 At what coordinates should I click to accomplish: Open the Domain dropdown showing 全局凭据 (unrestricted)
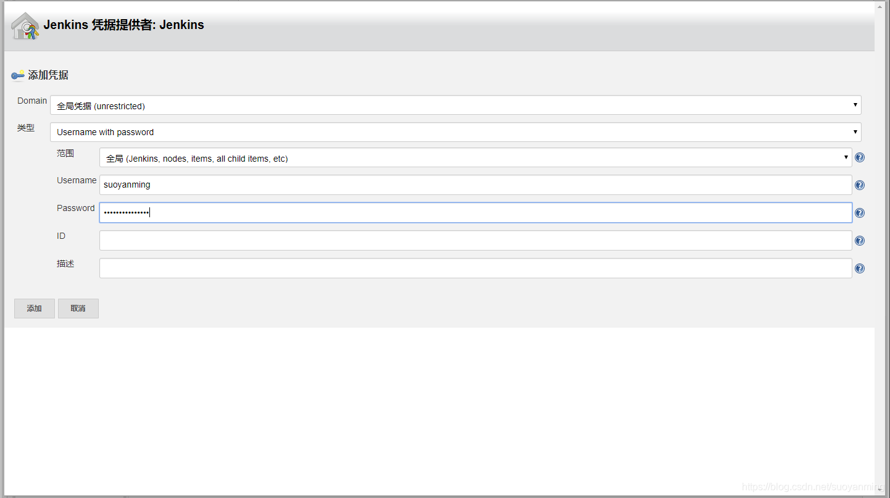click(x=455, y=105)
